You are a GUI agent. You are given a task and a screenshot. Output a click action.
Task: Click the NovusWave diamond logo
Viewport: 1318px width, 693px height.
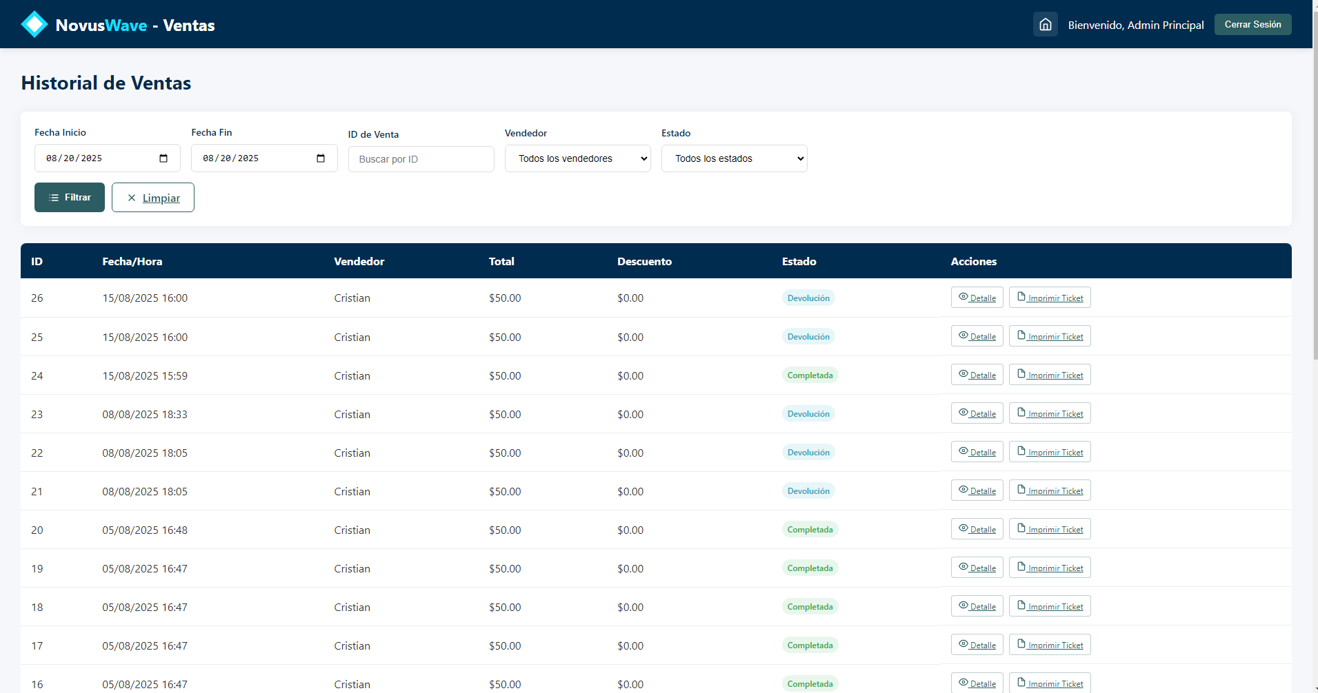click(34, 25)
